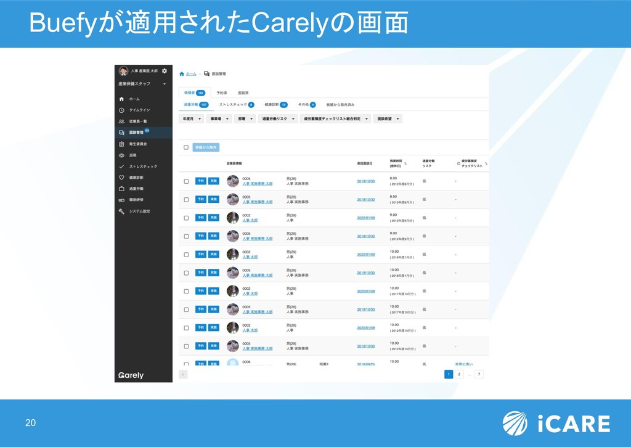Open the 事業場 filter dropdown
Screen dimensions: 631x447
tap(219, 119)
